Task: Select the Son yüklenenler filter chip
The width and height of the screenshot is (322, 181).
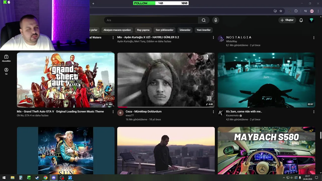Action: coord(165,30)
